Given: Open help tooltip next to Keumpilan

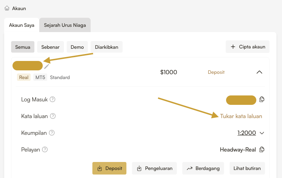Looking at the screenshot, I should [52, 133].
